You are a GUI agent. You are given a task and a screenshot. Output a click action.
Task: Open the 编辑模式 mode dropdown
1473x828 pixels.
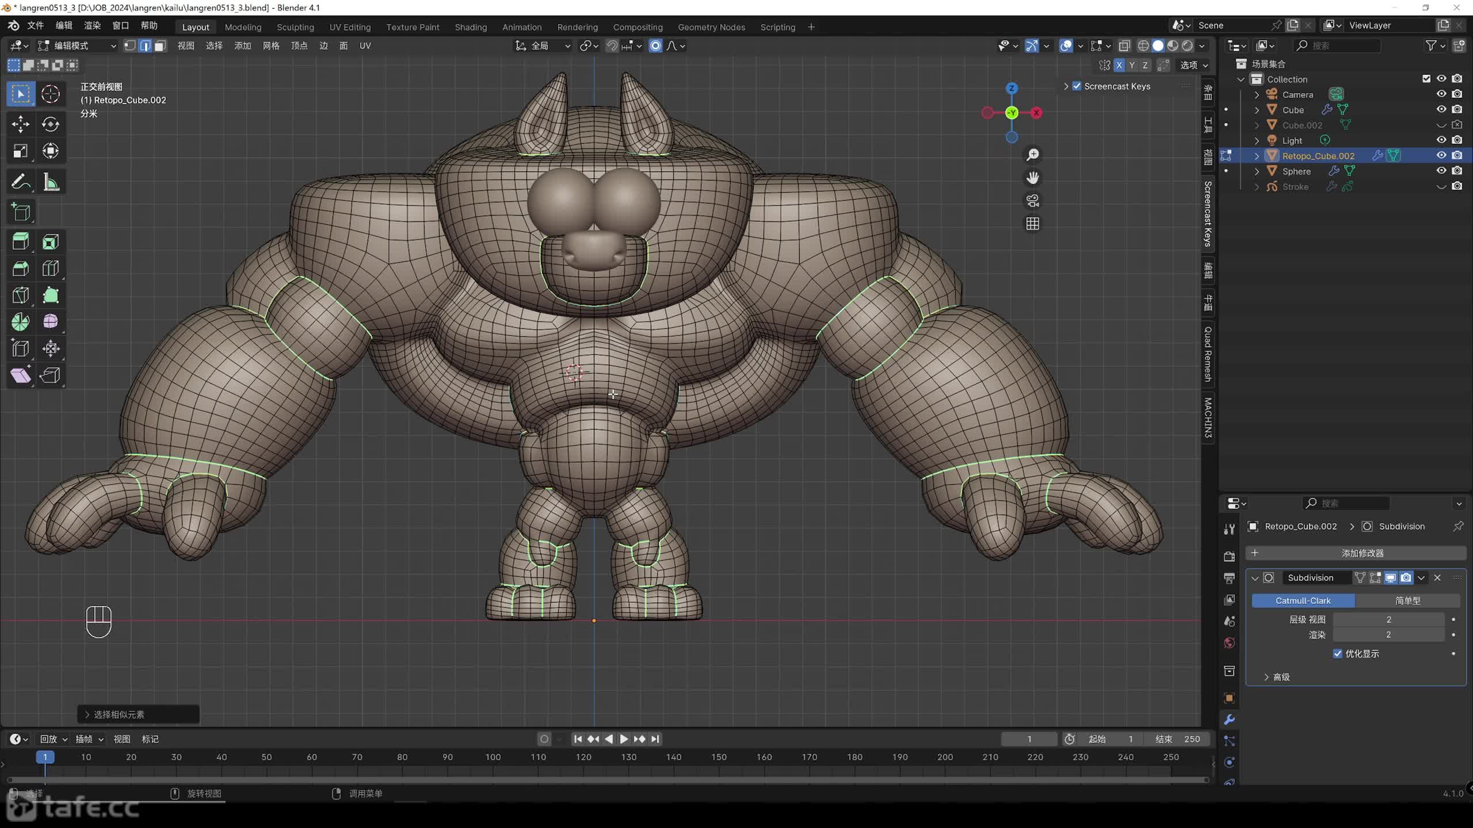pos(77,45)
